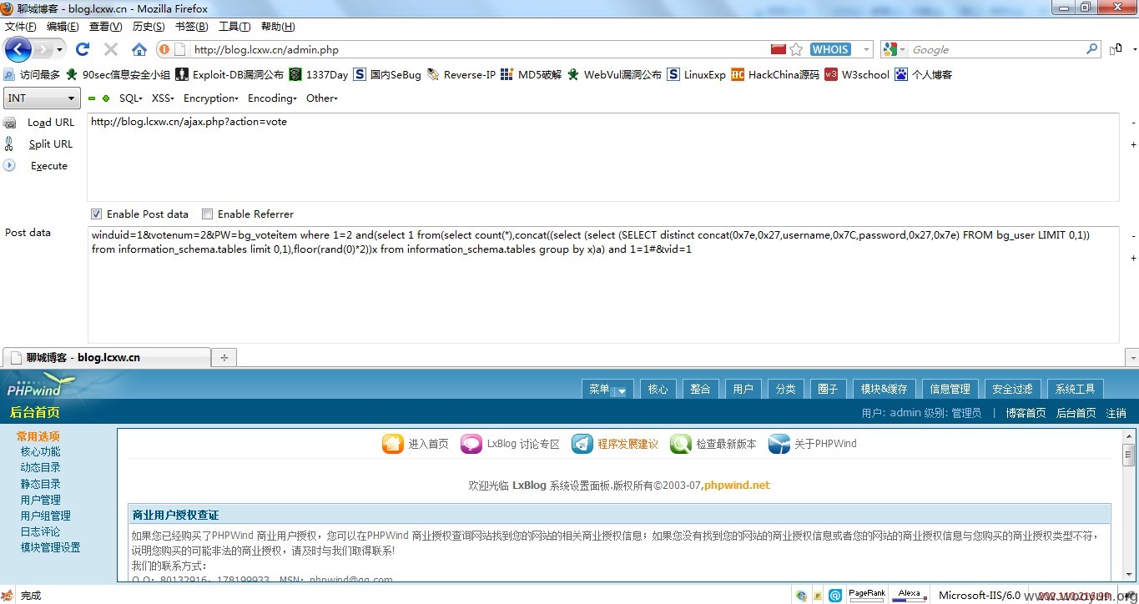Screen dimensions: 1139x604
Task: Click the Google search input field
Action: [997, 50]
